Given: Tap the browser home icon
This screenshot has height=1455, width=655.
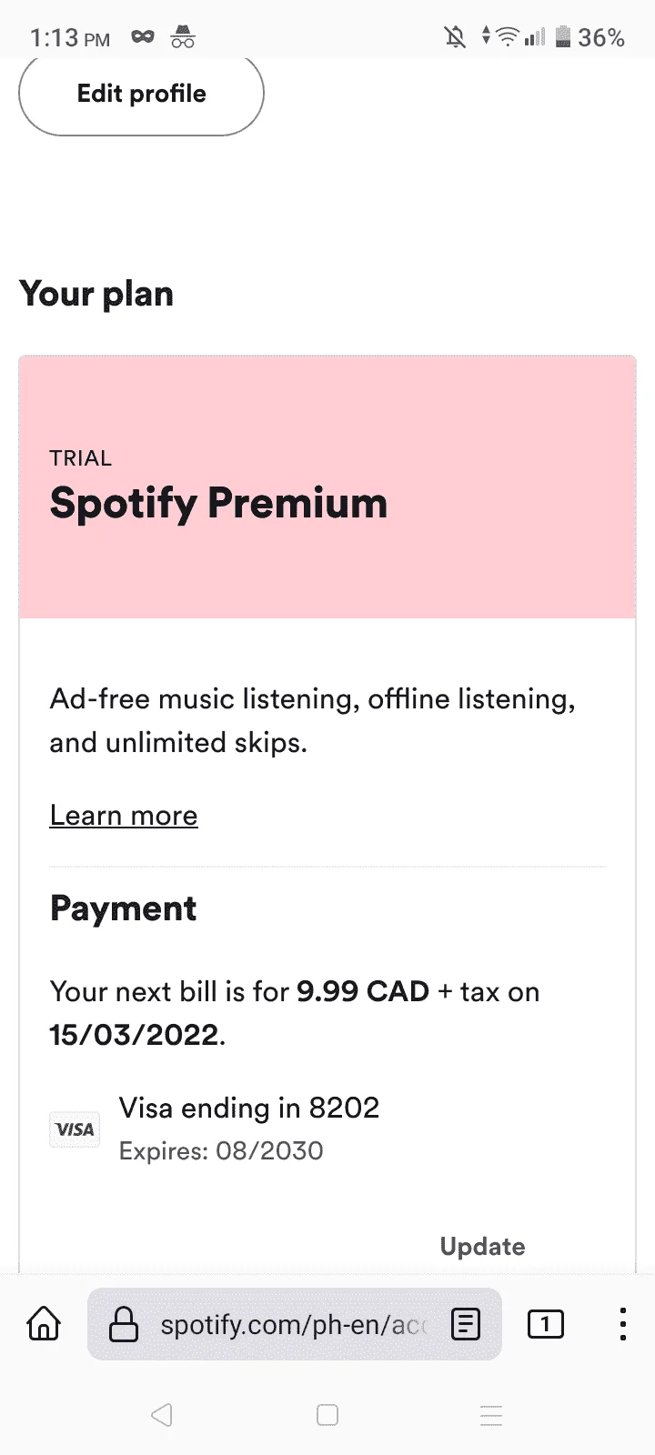Looking at the screenshot, I should click(x=44, y=1324).
